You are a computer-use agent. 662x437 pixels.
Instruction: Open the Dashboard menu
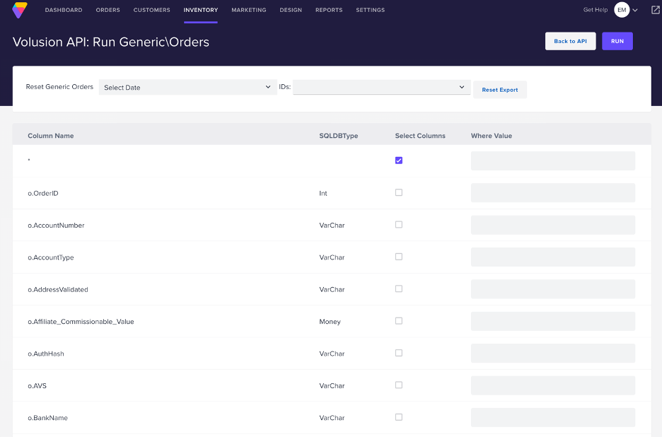[x=64, y=10]
